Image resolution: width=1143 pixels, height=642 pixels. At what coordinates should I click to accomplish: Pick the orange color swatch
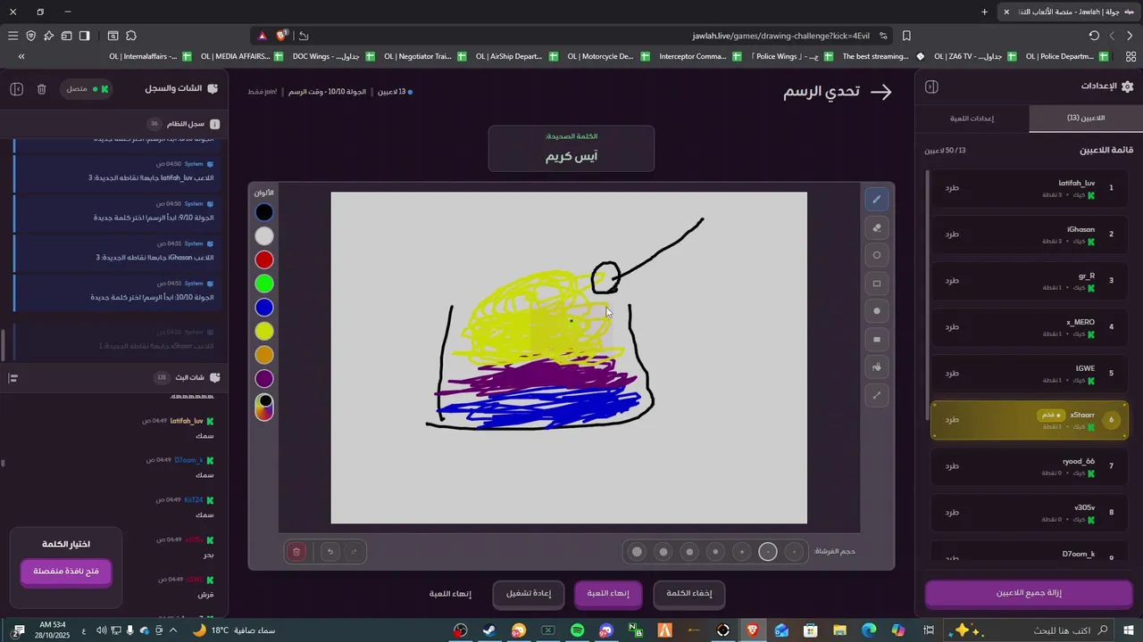(264, 355)
